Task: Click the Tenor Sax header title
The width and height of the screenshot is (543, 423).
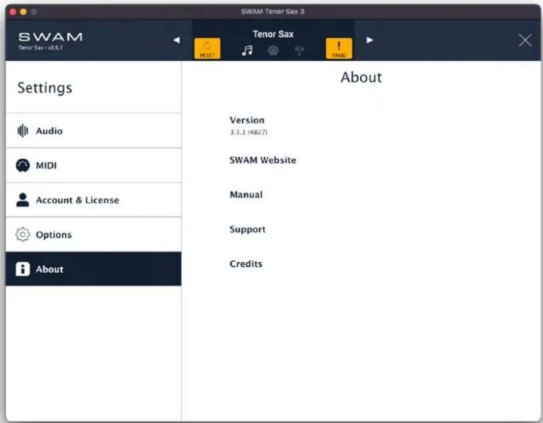Action: 273,34
